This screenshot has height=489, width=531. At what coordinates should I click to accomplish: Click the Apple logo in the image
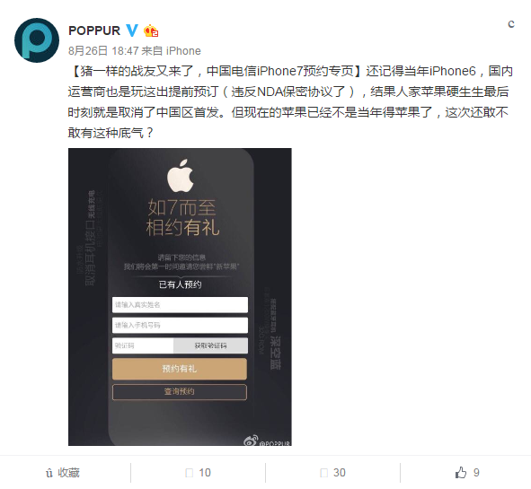point(181,176)
